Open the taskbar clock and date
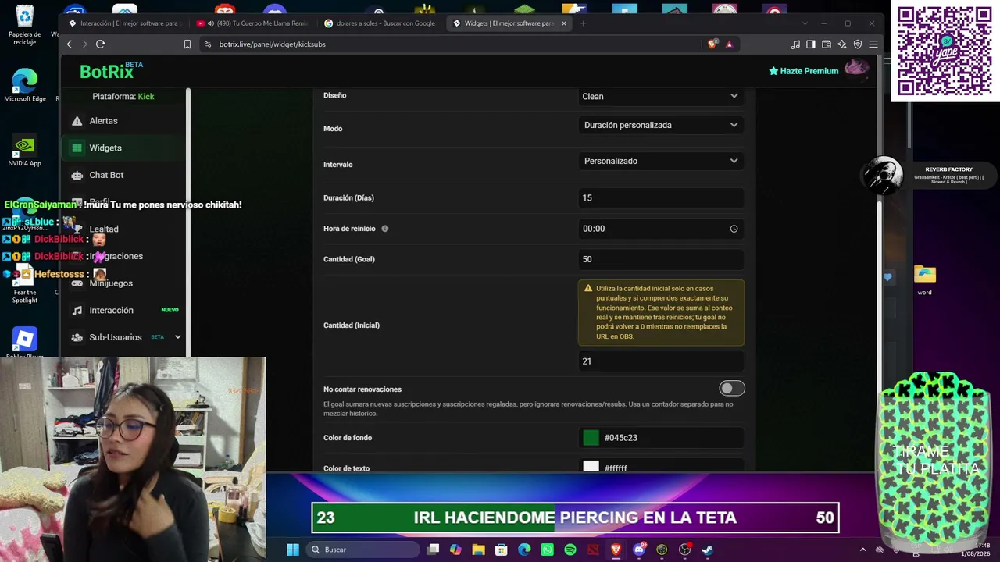Image resolution: width=1000 pixels, height=562 pixels. click(976, 550)
